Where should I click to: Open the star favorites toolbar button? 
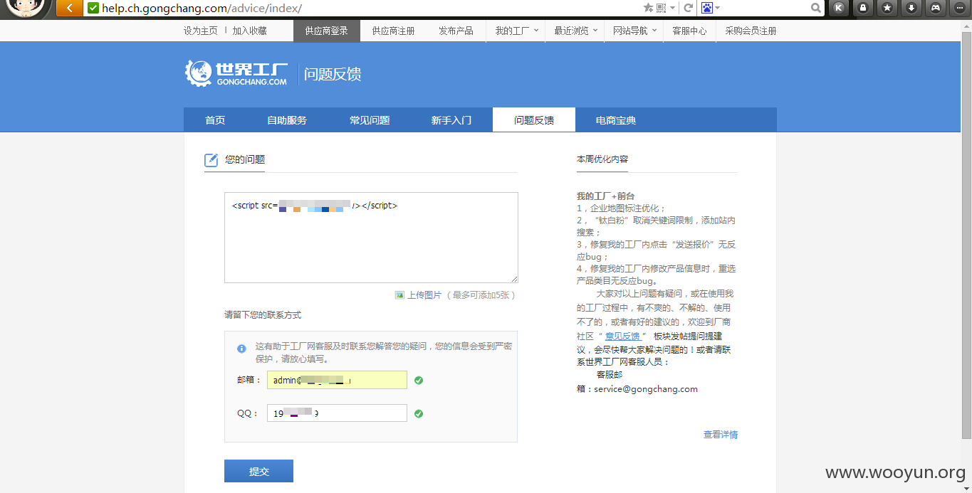click(887, 8)
